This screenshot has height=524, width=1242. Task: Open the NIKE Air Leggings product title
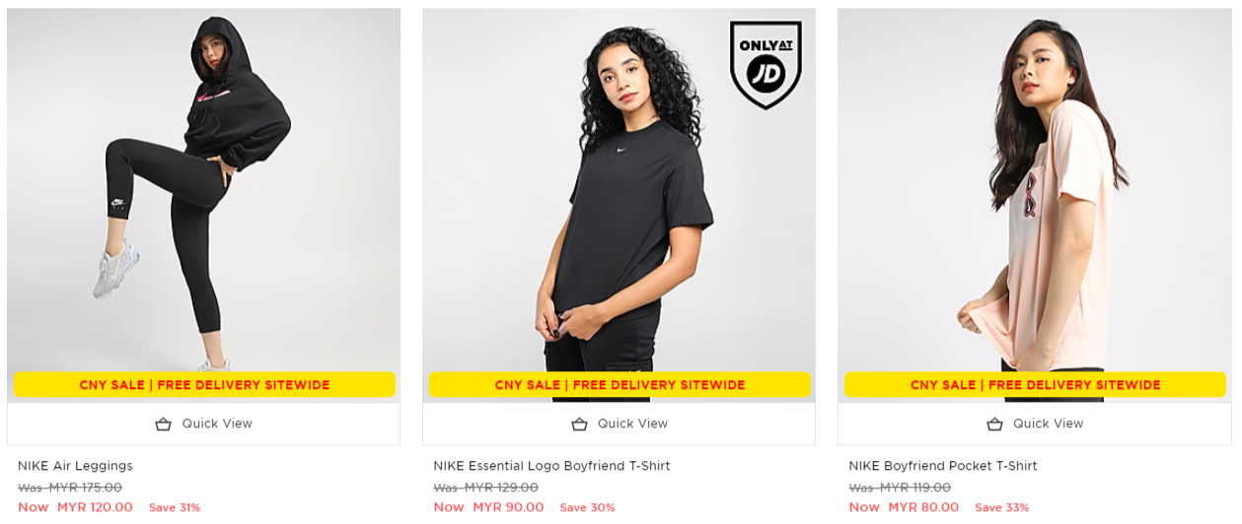coord(75,466)
